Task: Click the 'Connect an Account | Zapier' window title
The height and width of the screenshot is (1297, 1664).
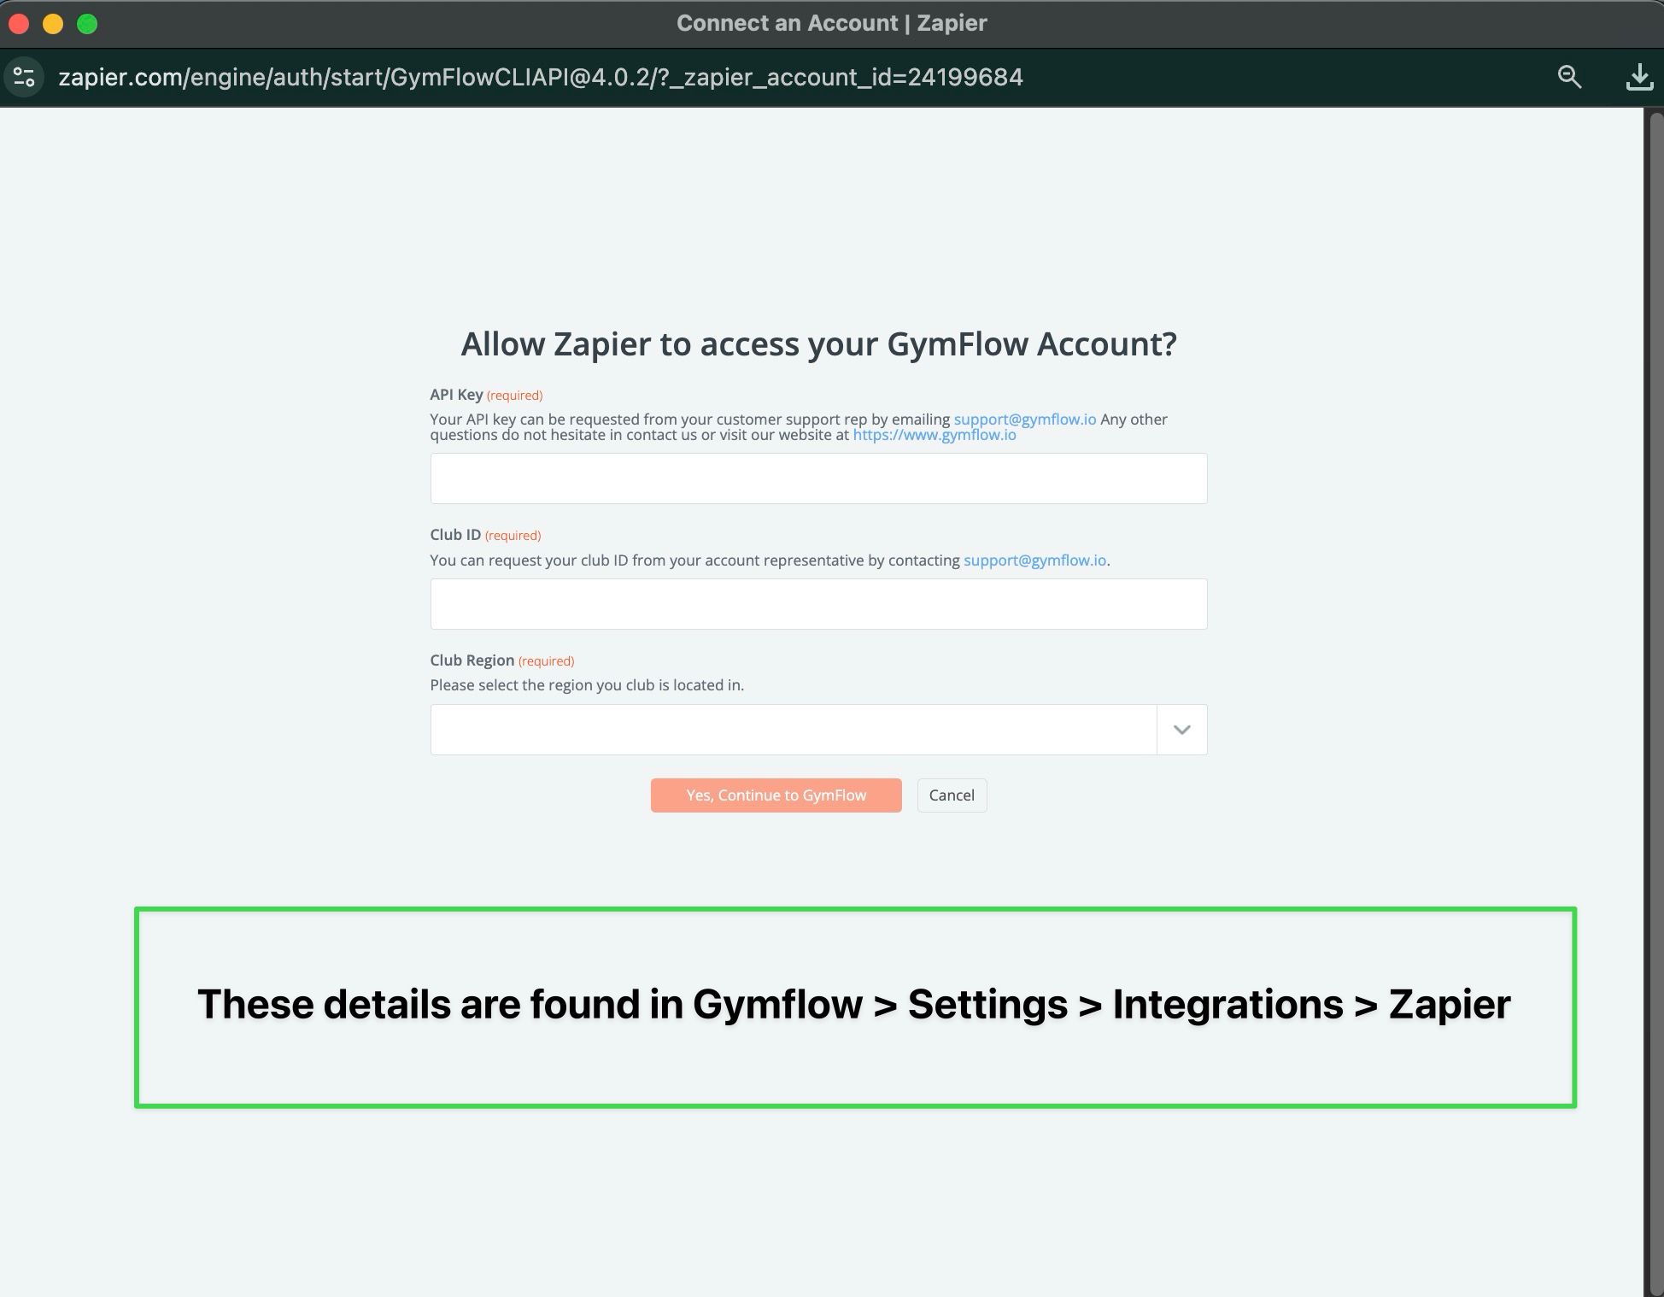Action: click(832, 23)
